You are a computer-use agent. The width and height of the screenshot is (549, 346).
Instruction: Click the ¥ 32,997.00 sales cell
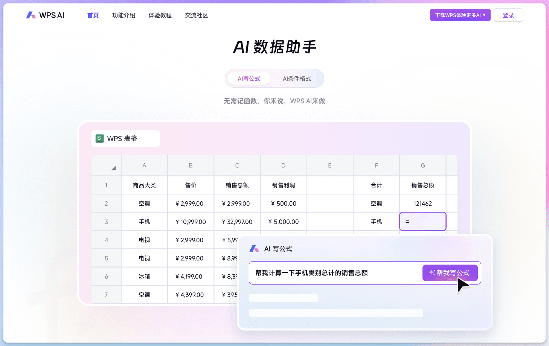[x=237, y=222]
